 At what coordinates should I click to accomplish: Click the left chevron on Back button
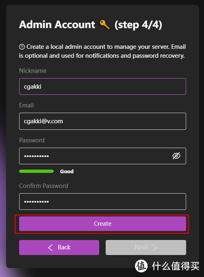(x=50, y=247)
